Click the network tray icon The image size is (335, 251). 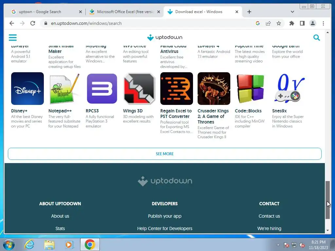point(294,245)
